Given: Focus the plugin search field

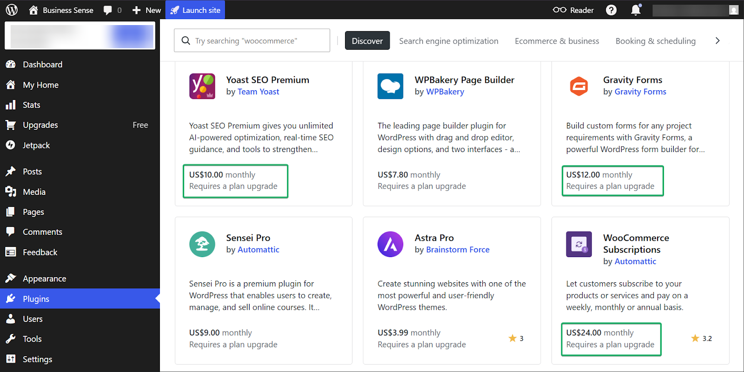Looking at the screenshot, I should 252,40.
